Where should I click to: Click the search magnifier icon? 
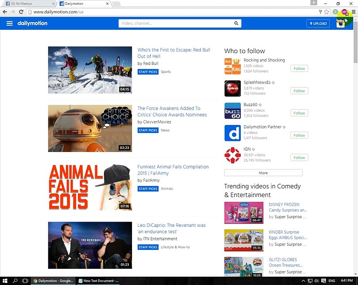(236, 23)
